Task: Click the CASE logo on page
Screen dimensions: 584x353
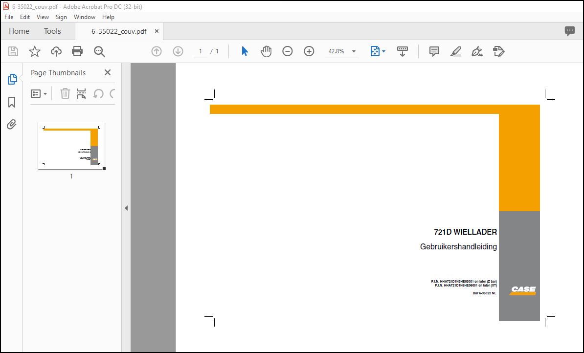Action: [522, 290]
